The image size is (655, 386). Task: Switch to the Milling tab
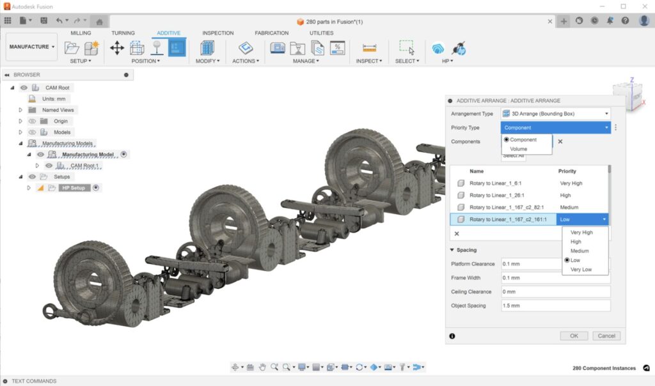point(81,33)
